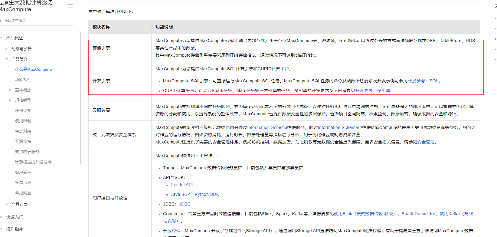This screenshot has height=237, width=497.
Task: Select 快速入门 in the sidebar
Action: pyautogui.click(x=15, y=217)
